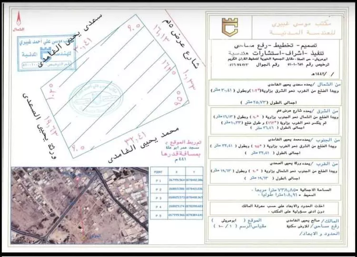Open the satellite aerial photo thumbnail
357x257 pixels.
tap(79, 206)
